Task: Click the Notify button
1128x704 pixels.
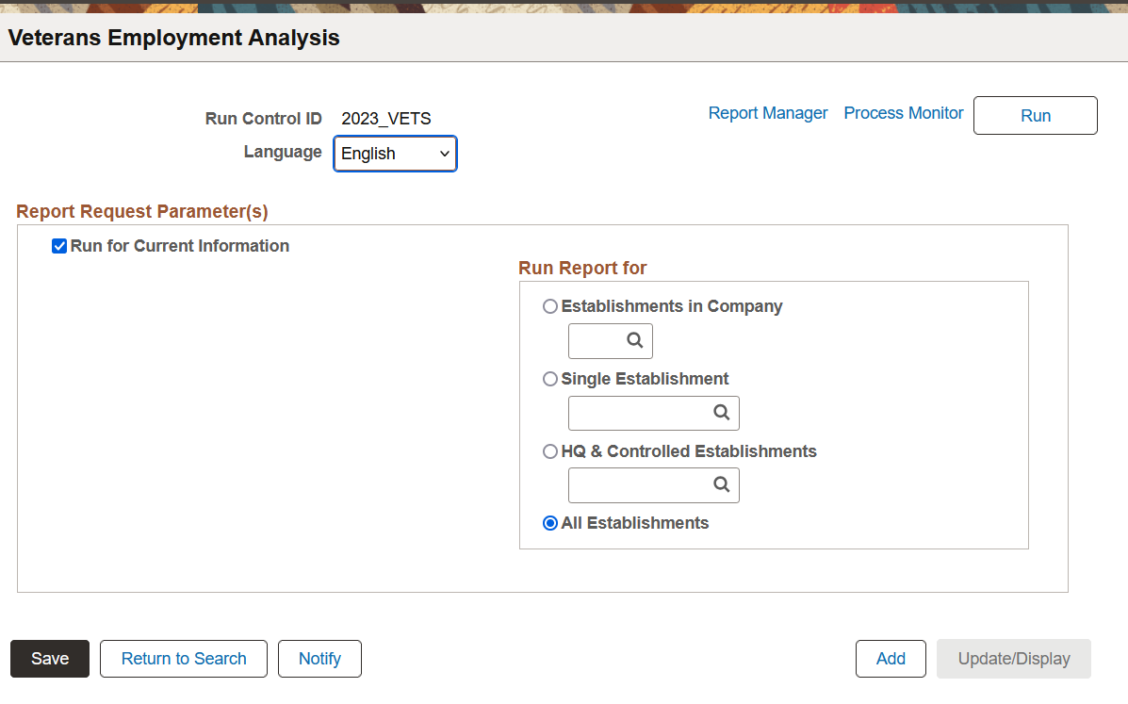Action: [319, 659]
